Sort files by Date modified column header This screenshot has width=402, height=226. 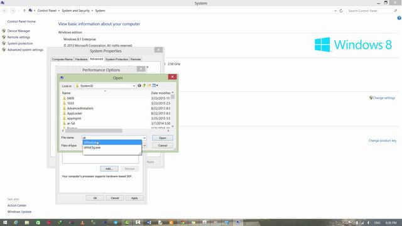click(x=161, y=93)
